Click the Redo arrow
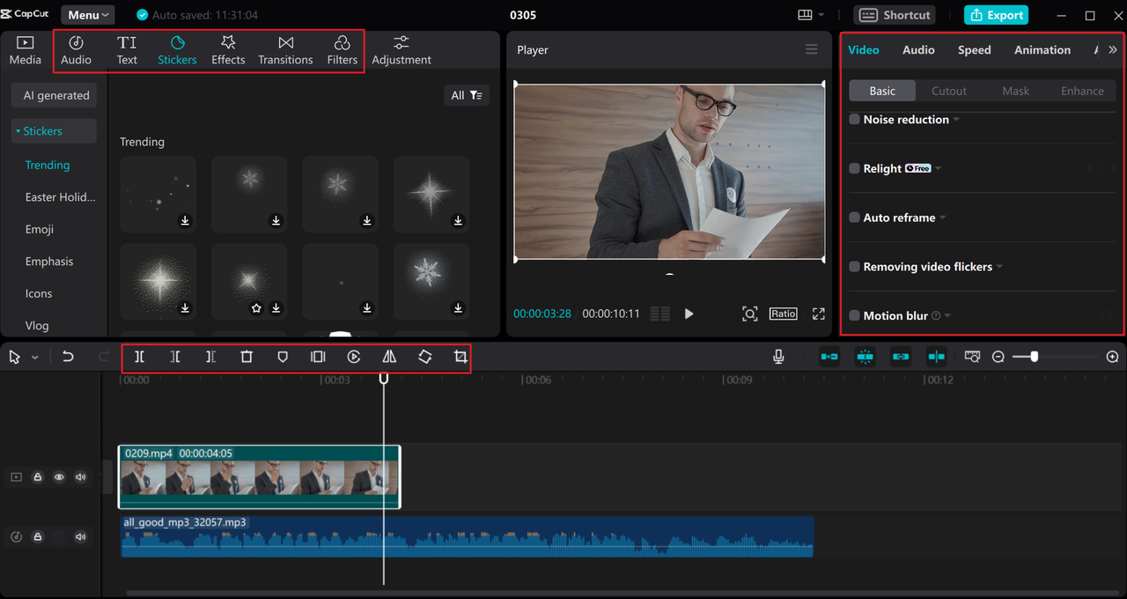Image resolution: width=1127 pixels, height=599 pixels. click(x=104, y=357)
